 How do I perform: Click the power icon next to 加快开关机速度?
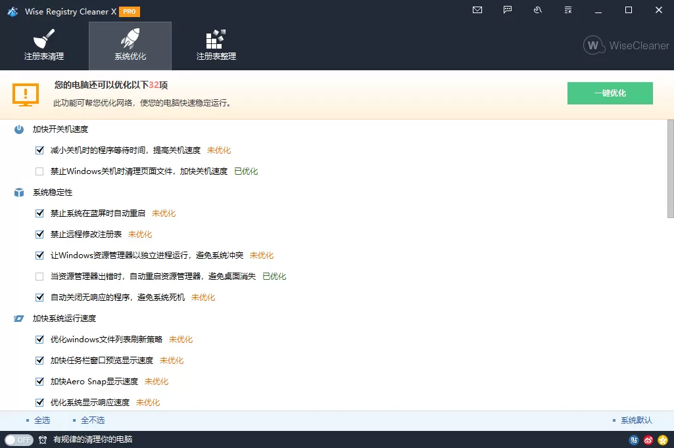click(17, 129)
